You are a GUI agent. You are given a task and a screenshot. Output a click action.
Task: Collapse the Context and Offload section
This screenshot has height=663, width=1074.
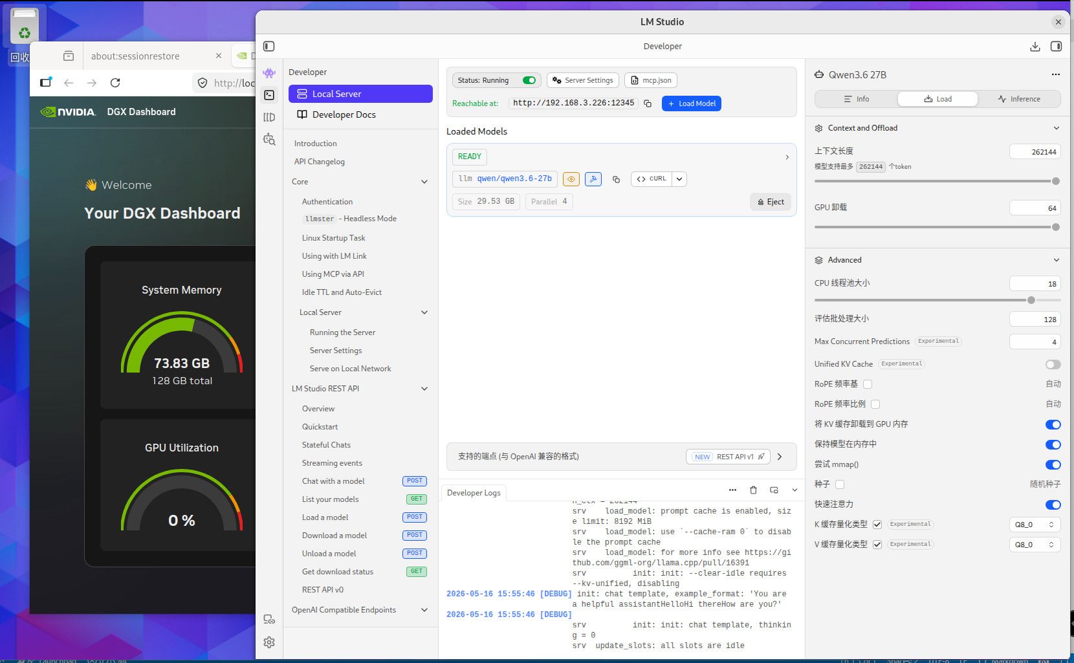pyautogui.click(x=1056, y=128)
